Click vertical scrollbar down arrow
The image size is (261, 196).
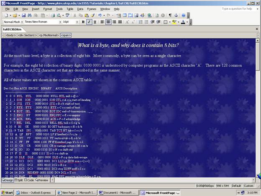[257, 175]
